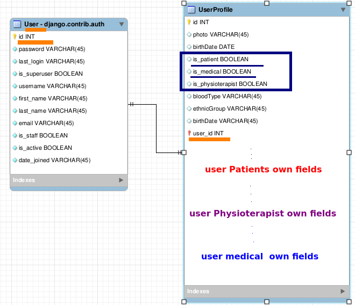Select 'email VARCHAR(45)' column
355x305 pixels.
(x=46, y=123)
